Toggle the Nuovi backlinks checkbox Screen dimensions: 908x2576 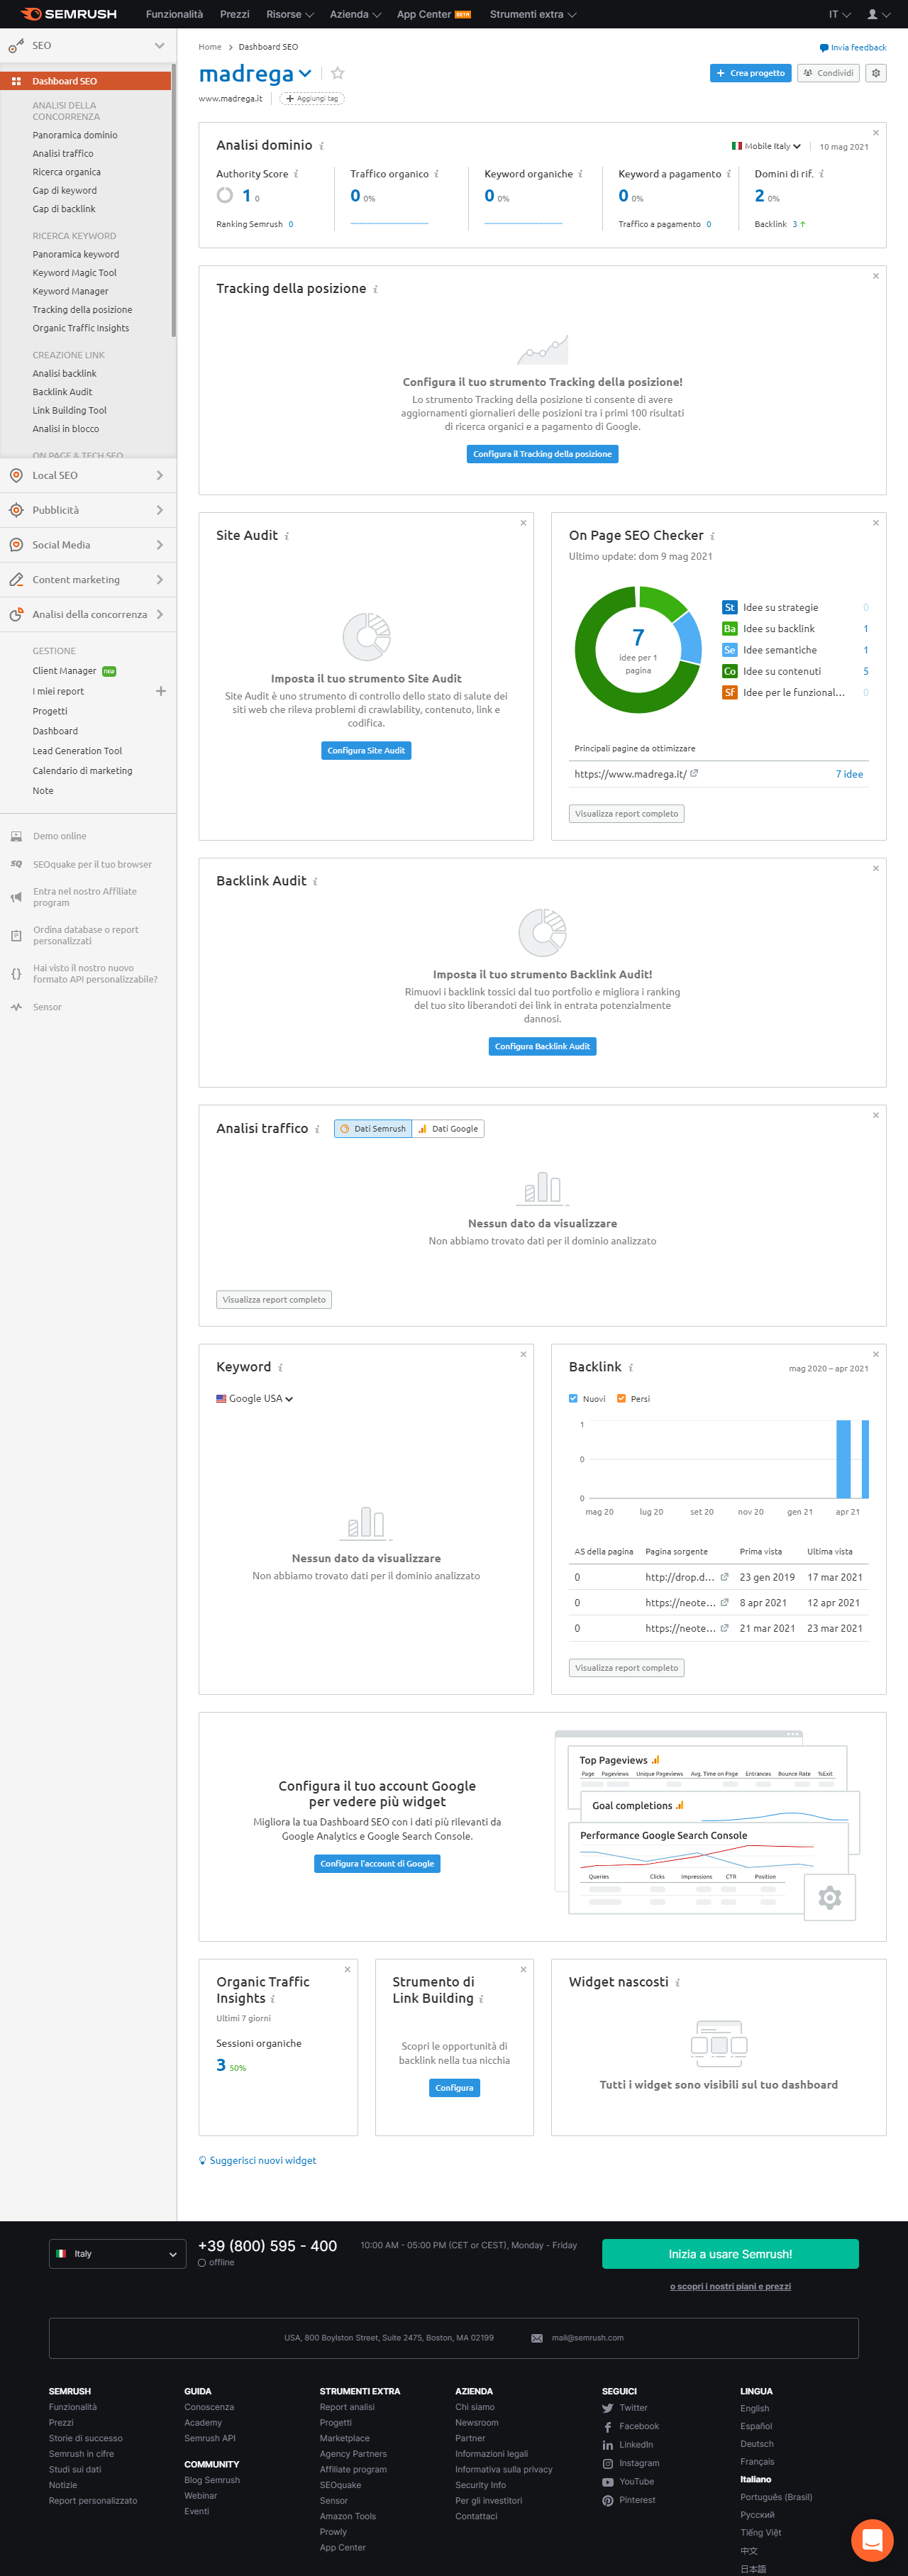point(573,1399)
